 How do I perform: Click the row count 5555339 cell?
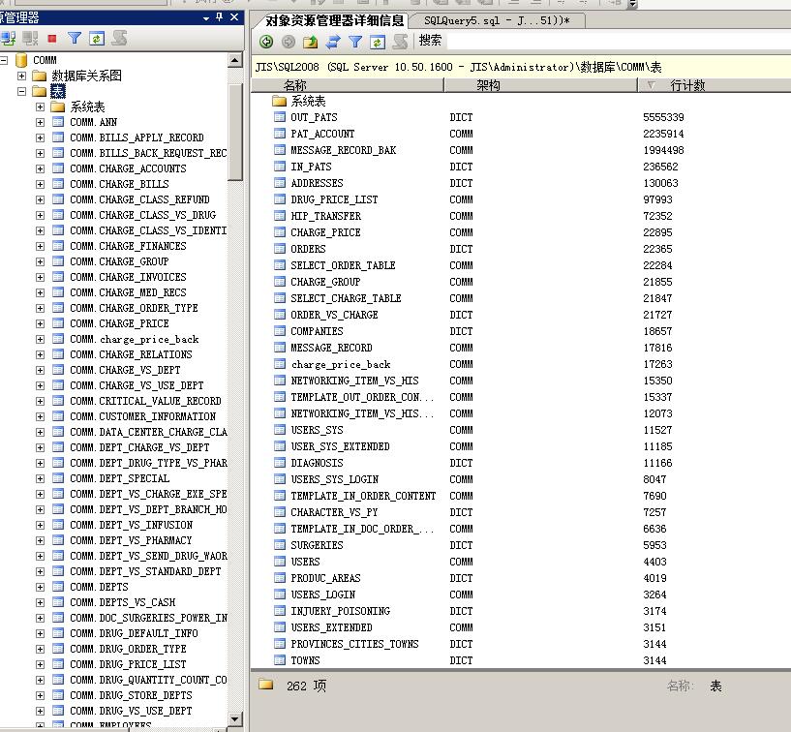click(663, 117)
